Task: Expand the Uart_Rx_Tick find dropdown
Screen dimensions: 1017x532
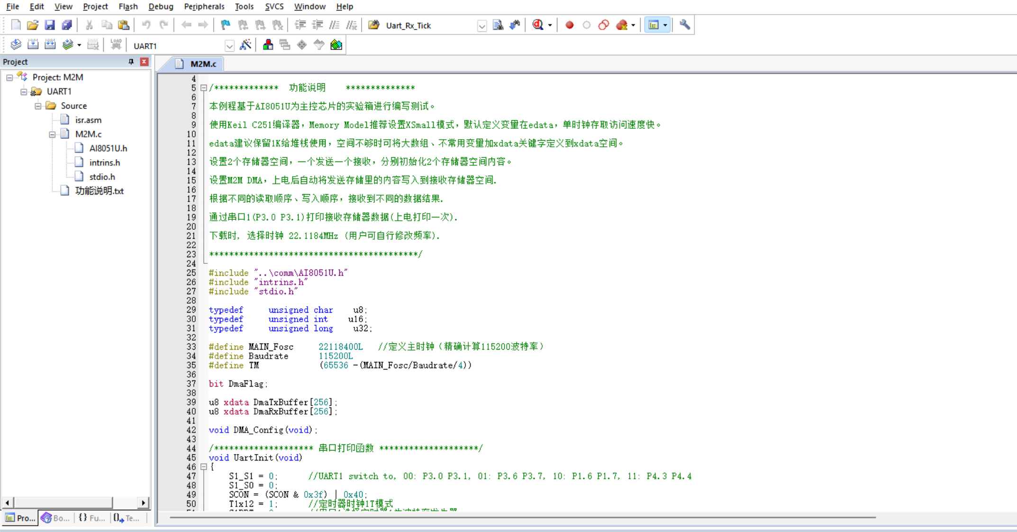Action: pyautogui.click(x=481, y=26)
